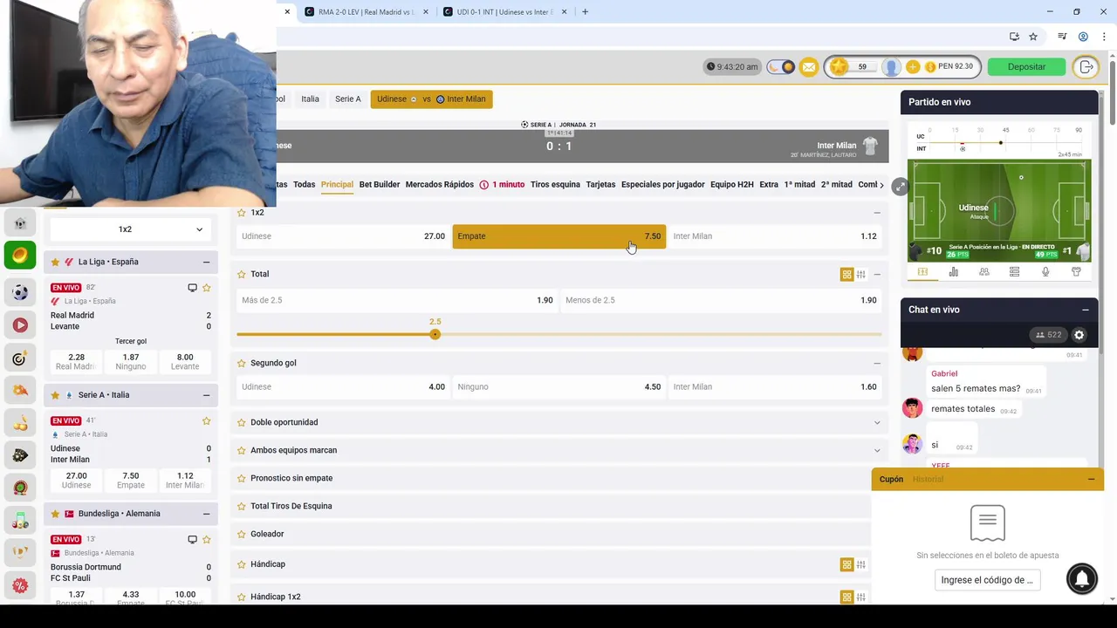Click the live match timeline marker
Viewport: 1117px width, 628px height.
1001,142
